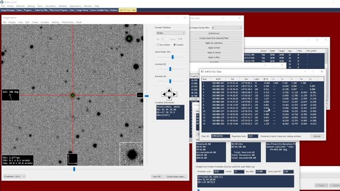Click Refresh in the AAVSO Star Table
Screen dimensions: 340x191
(x=317, y=136)
